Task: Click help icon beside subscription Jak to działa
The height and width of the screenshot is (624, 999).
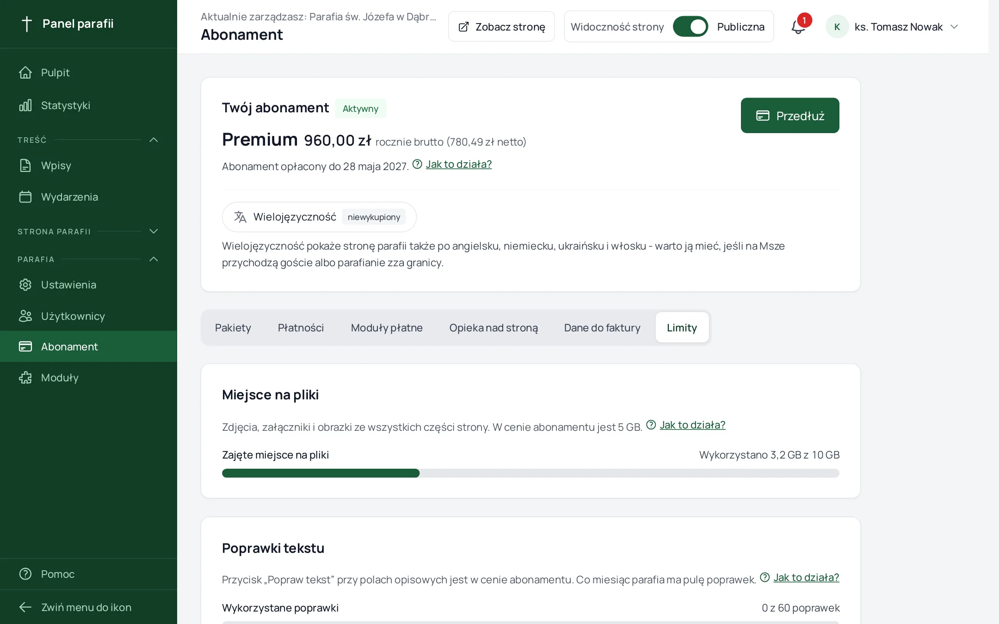Action: point(417,164)
